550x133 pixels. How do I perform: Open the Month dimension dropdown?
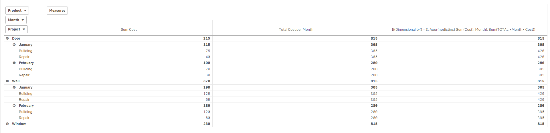point(16,20)
